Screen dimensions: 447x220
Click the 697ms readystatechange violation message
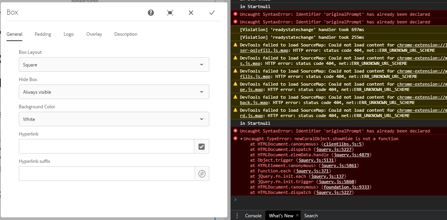[x=302, y=30]
